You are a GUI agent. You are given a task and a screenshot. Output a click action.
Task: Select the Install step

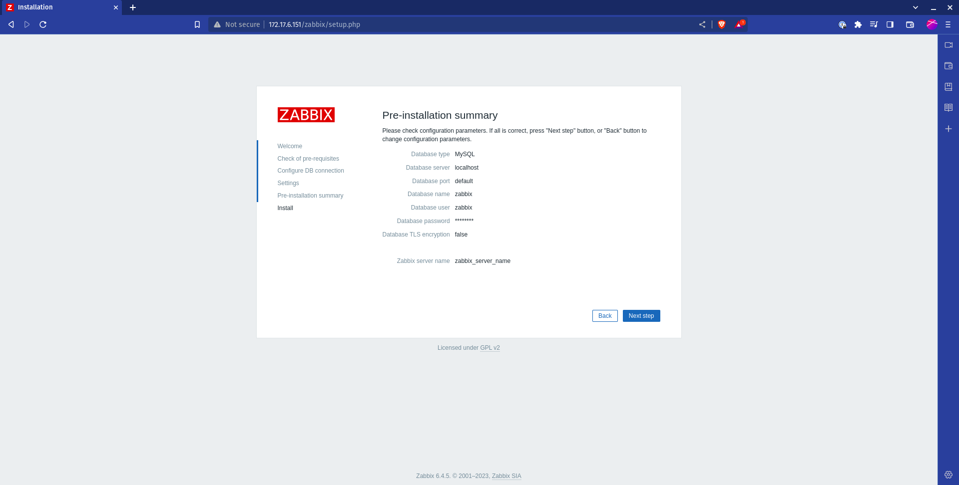pos(285,208)
